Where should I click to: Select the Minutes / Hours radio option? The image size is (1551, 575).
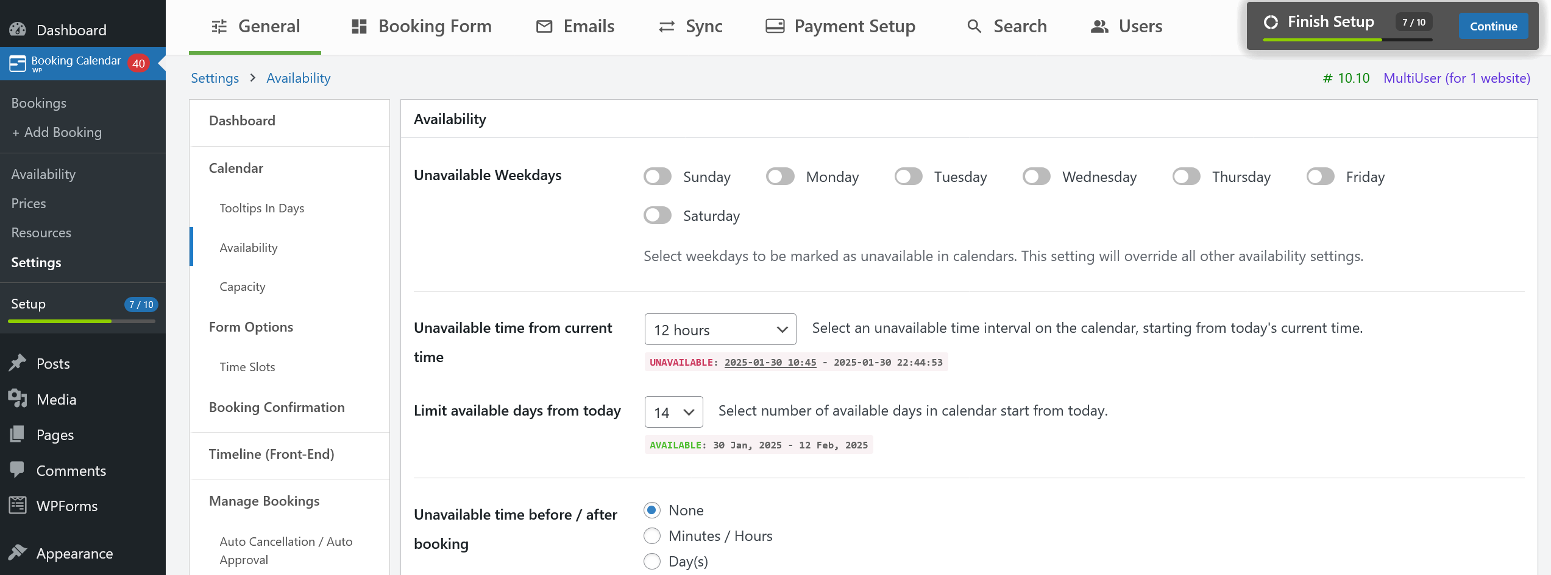tap(652, 535)
